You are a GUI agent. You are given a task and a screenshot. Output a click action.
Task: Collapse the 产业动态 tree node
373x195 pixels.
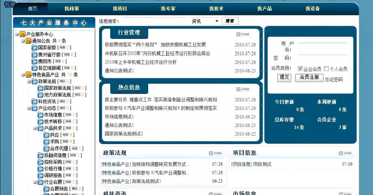pyautogui.click(x=29, y=109)
